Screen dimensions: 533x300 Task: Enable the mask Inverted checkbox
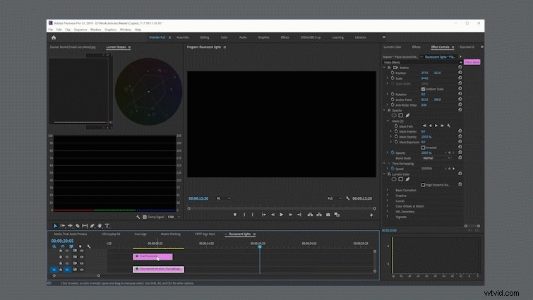[x=423, y=148]
